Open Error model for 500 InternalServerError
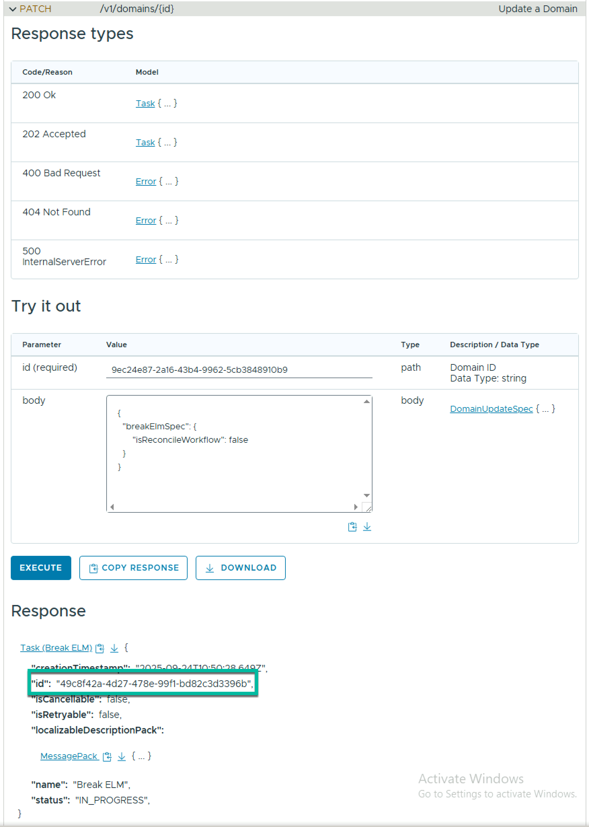Viewport: 589px width, 827px height. tap(146, 259)
